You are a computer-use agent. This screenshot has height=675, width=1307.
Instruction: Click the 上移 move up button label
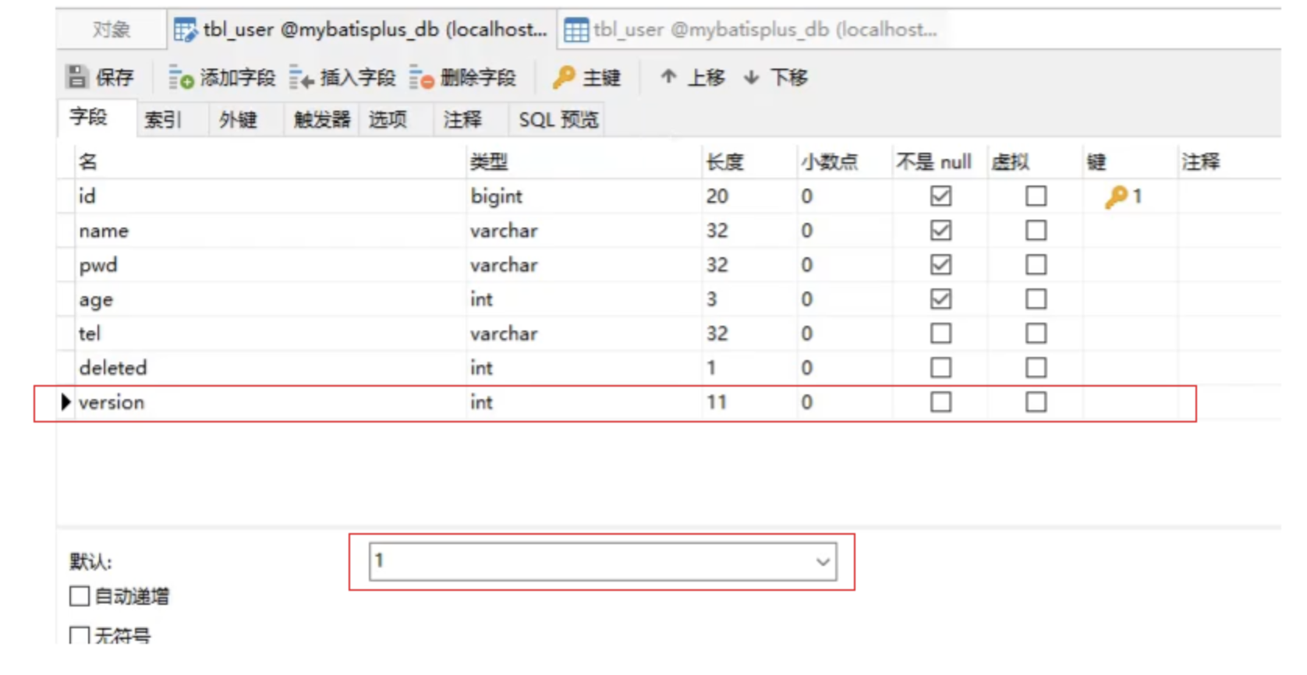coord(707,77)
